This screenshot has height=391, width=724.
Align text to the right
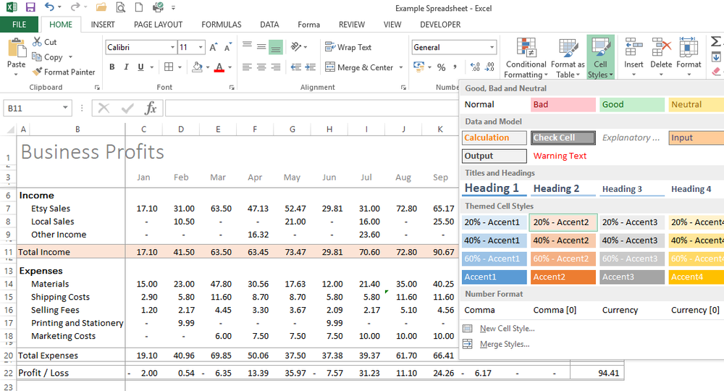click(276, 67)
